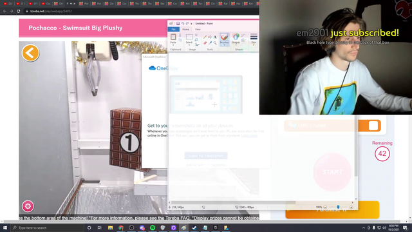Click Paint zoom in plus button
412x232 pixels.
(x=351, y=208)
